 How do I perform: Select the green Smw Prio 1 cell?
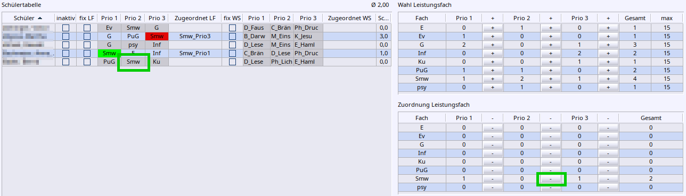[109, 53]
